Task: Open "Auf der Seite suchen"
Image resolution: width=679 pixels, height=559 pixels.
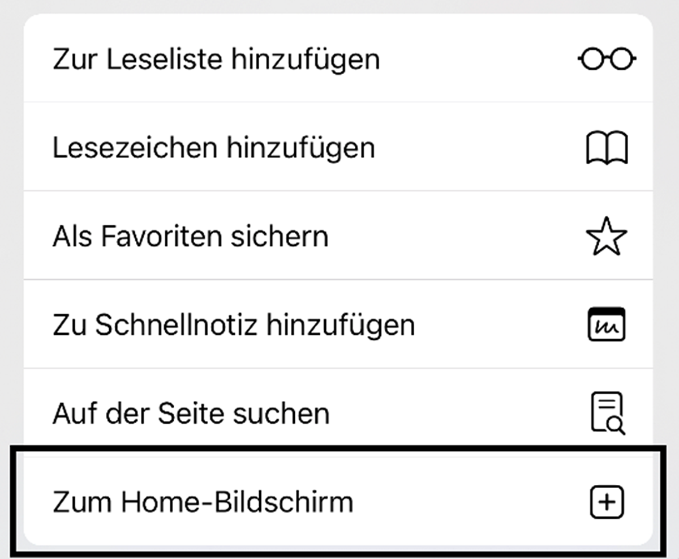Action: pos(339,413)
